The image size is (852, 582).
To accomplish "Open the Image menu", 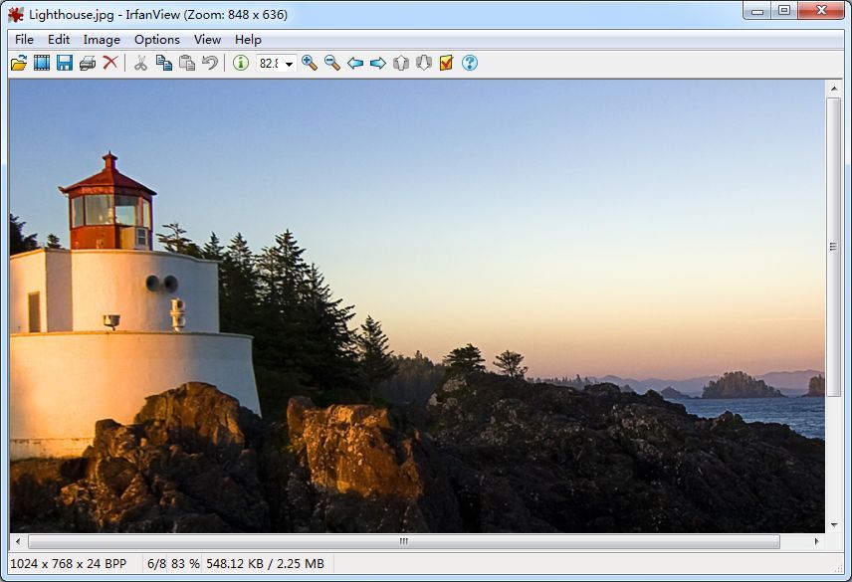I will pyautogui.click(x=102, y=40).
